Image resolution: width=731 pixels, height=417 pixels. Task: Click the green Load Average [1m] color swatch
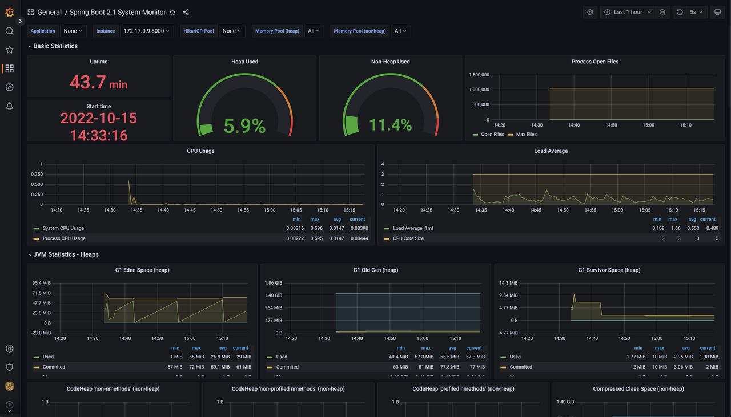click(x=387, y=228)
